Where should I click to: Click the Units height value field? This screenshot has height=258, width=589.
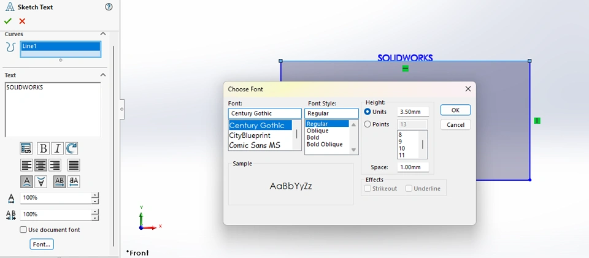413,112
